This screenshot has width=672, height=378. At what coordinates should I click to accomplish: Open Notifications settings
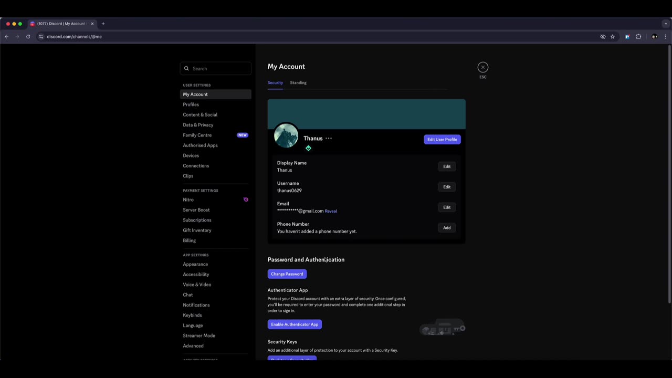coord(216,305)
